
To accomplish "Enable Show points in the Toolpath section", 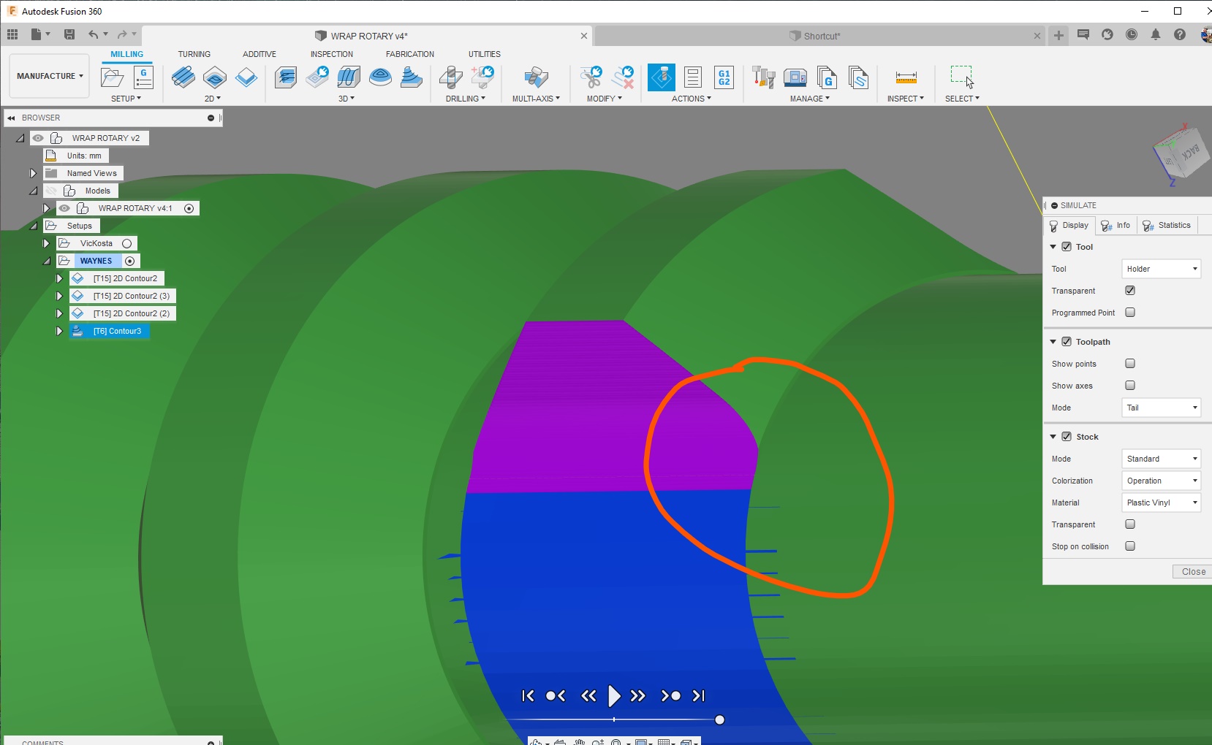I will (1131, 363).
